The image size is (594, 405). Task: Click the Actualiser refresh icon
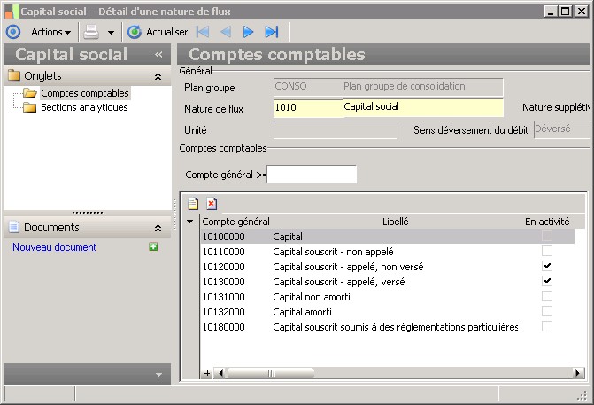135,32
